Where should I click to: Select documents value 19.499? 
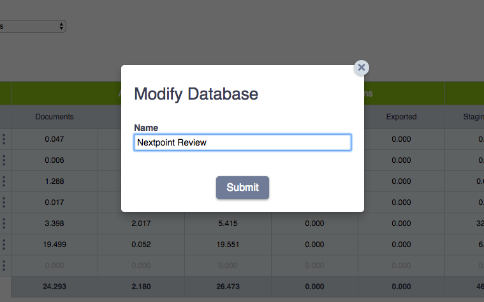54,244
